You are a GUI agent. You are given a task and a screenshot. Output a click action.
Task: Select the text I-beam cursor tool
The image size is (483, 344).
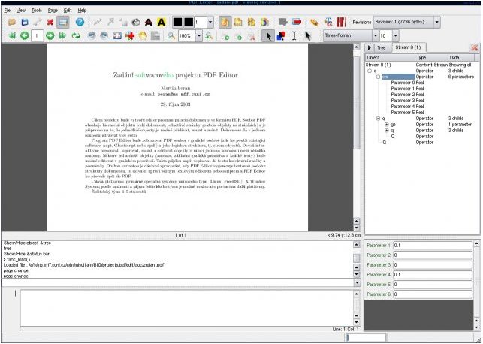click(x=294, y=36)
